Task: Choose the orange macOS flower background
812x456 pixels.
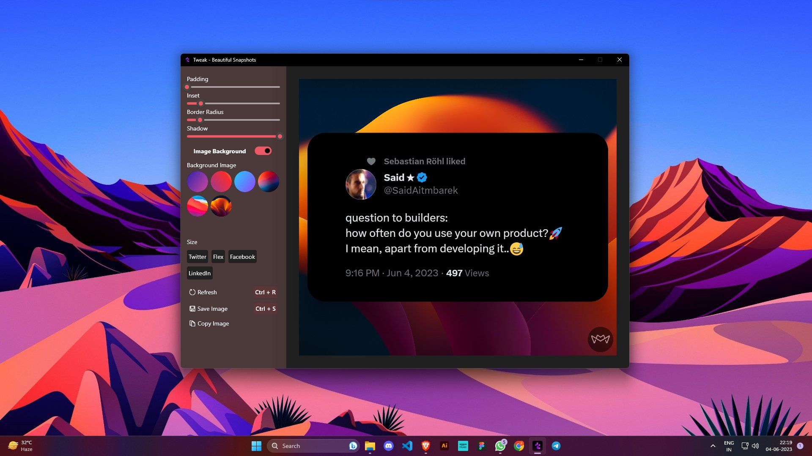Action: pyautogui.click(x=221, y=206)
